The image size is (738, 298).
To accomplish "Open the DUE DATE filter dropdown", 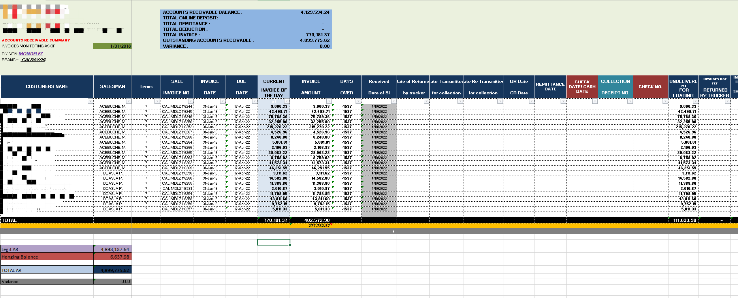I will (x=255, y=101).
